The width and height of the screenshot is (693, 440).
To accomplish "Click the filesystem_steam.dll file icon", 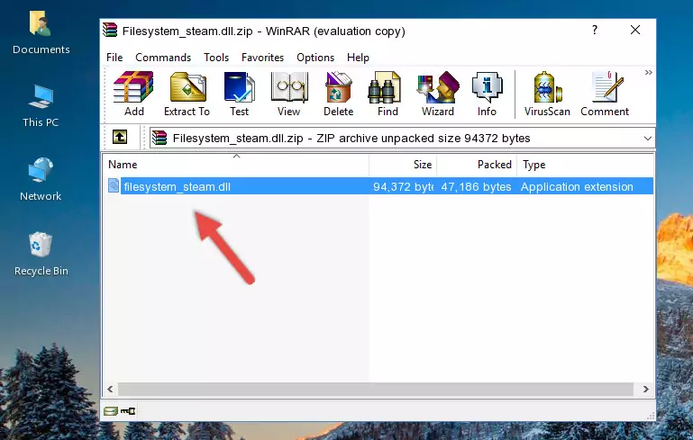I will tap(114, 185).
